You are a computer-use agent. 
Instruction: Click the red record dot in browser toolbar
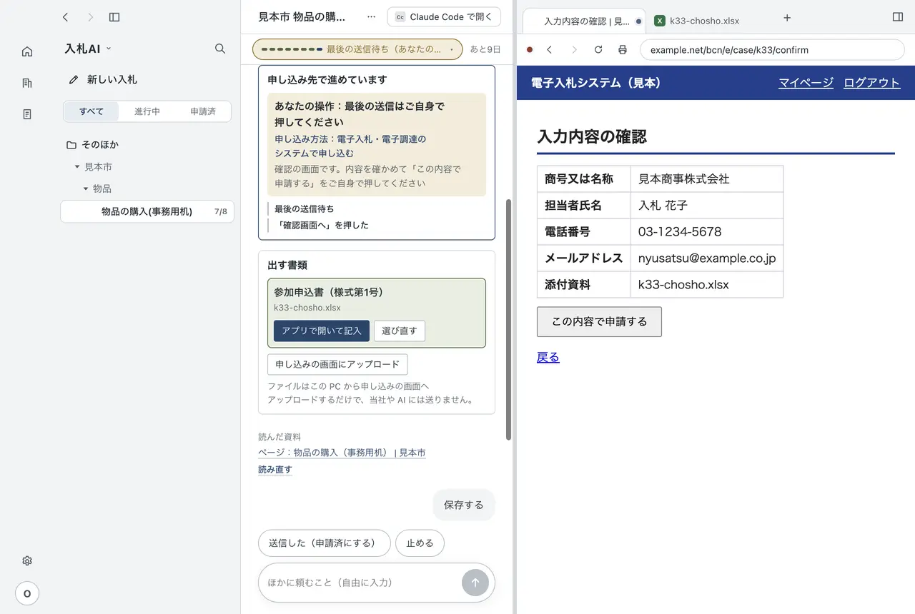coord(530,50)
